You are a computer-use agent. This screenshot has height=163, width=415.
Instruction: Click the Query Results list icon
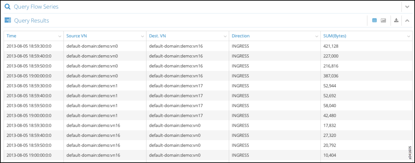[8, 21]
